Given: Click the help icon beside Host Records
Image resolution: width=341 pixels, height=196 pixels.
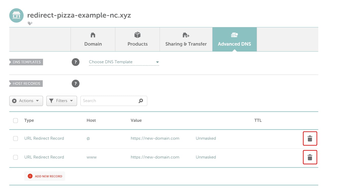Looking at the screenshot, I should (x=75, y=84).
